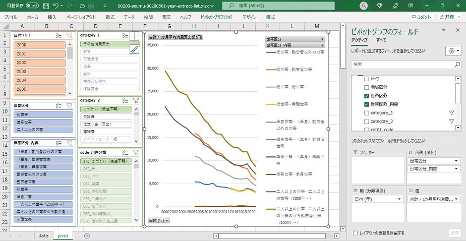
Task: Check the 地域区分 field checkbox
Action: pyautogui.click(x=366, y=87)
